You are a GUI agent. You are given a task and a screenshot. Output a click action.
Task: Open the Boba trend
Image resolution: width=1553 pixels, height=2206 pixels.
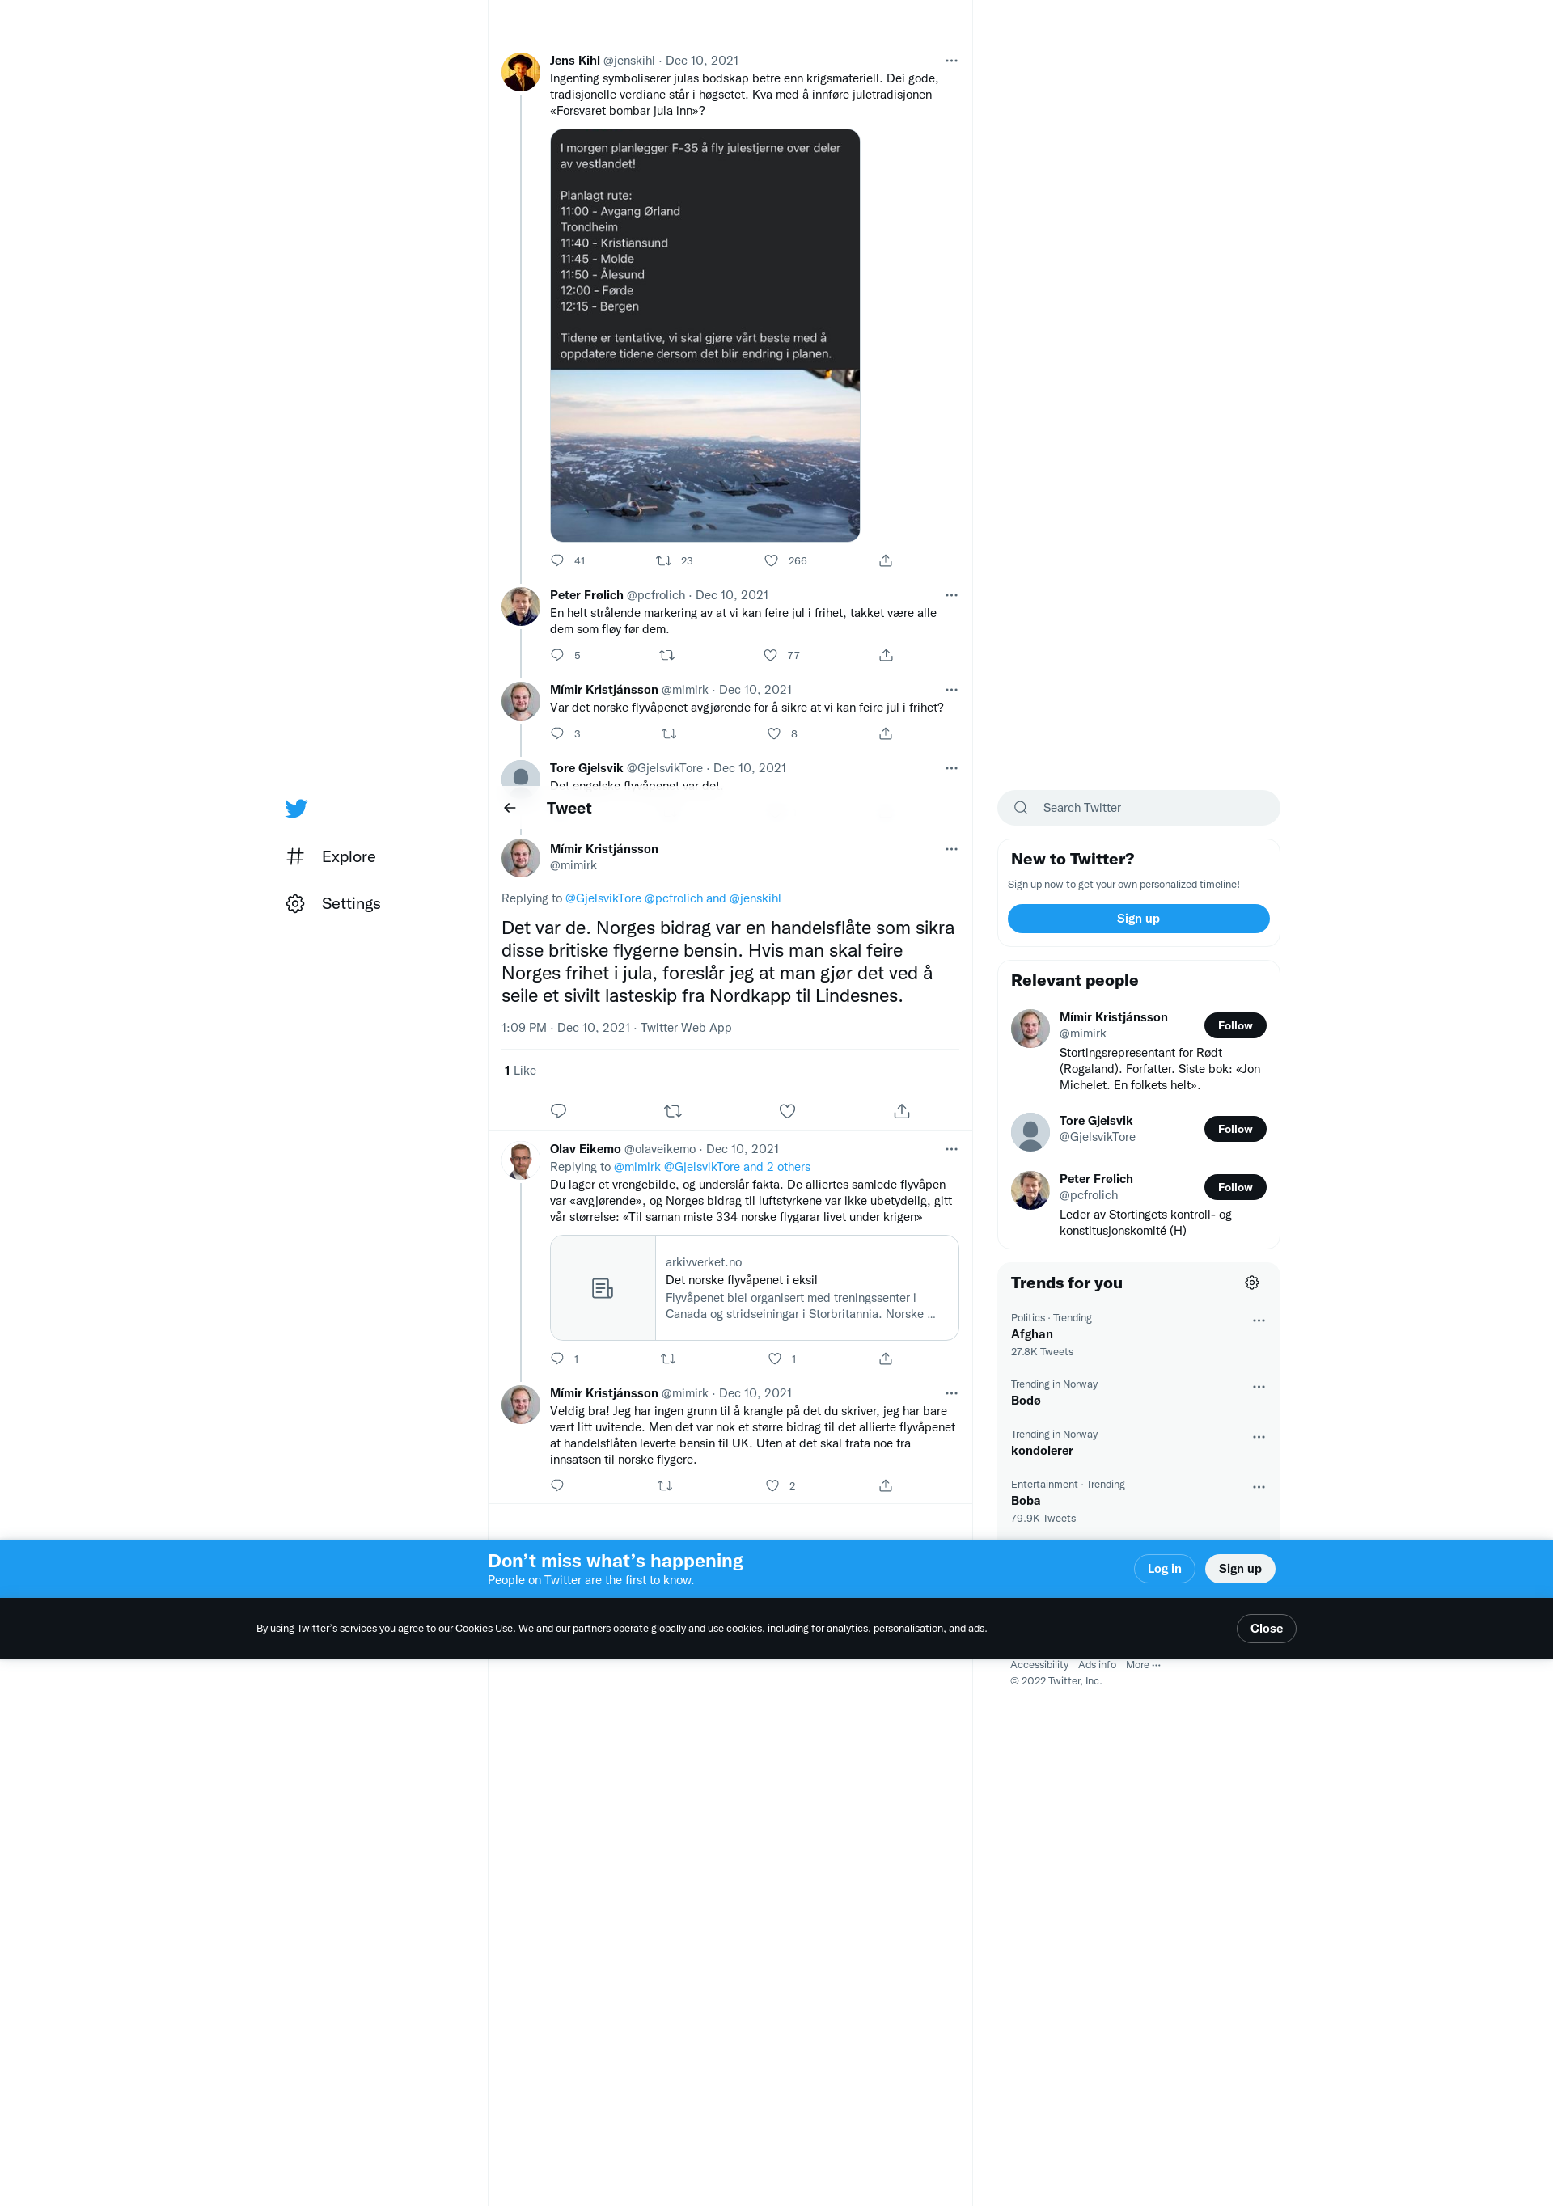[1139, 1501]
